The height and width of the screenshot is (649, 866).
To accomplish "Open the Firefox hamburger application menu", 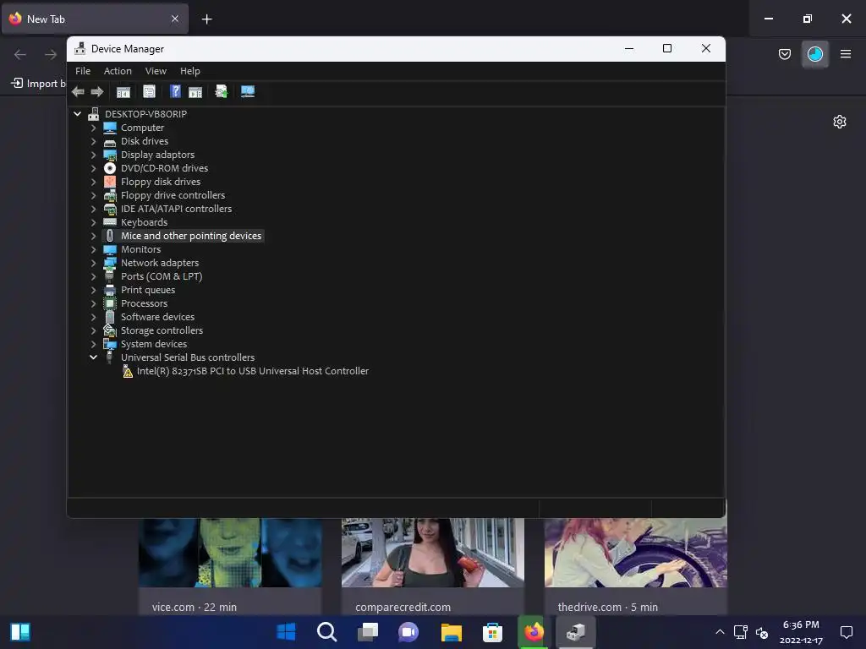I will pos(846,54).
